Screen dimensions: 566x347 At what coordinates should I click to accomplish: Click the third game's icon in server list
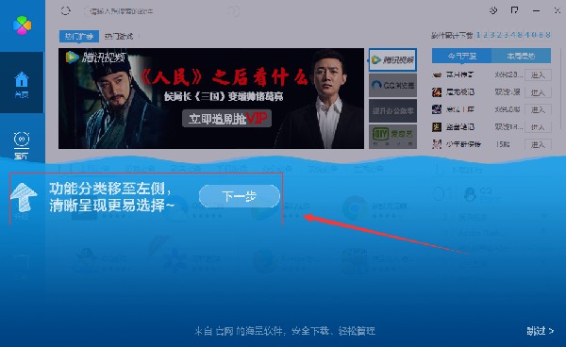[437, 109]
